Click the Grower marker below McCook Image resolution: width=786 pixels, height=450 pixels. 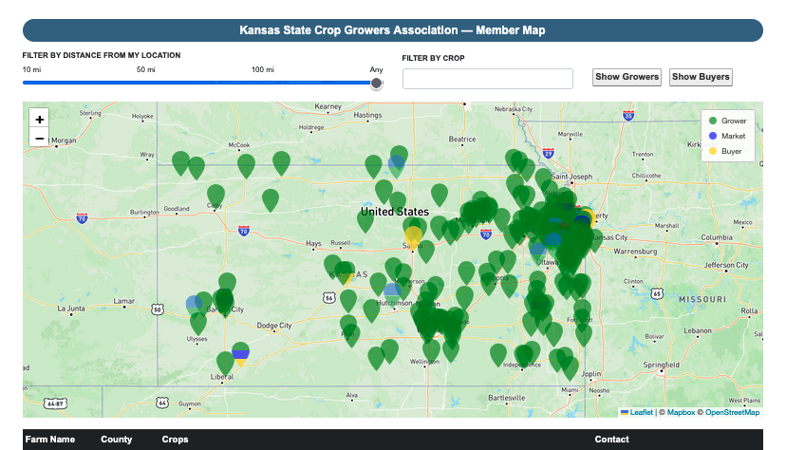click(x=246, y=166)
